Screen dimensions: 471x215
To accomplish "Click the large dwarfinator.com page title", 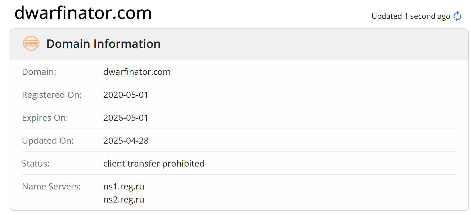I will pyautogui.click(x=83, y=13).
